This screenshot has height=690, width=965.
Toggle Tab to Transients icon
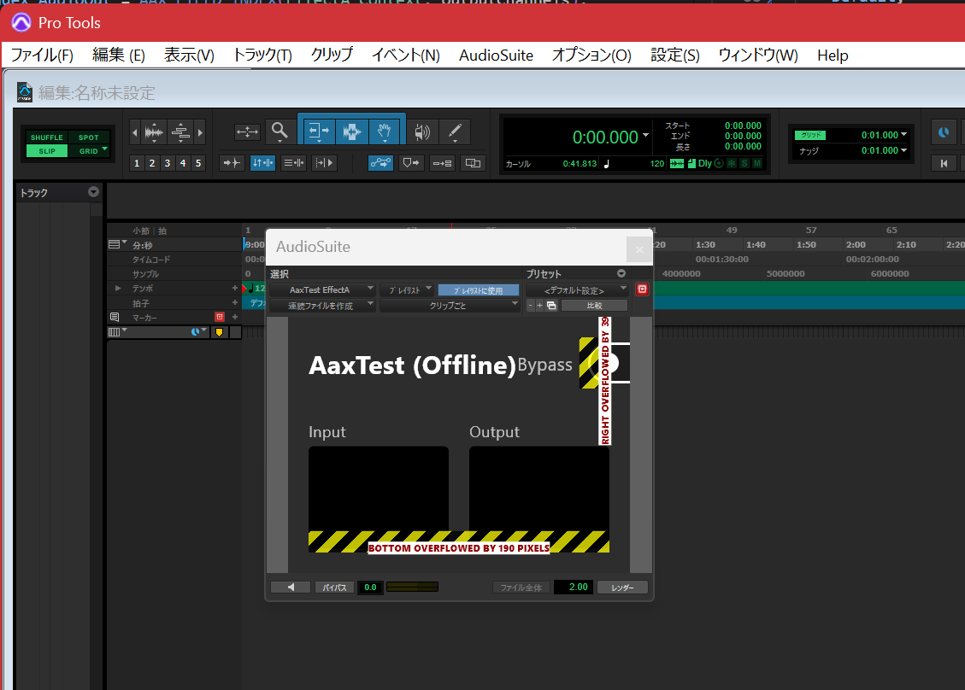tap(232, 163)
